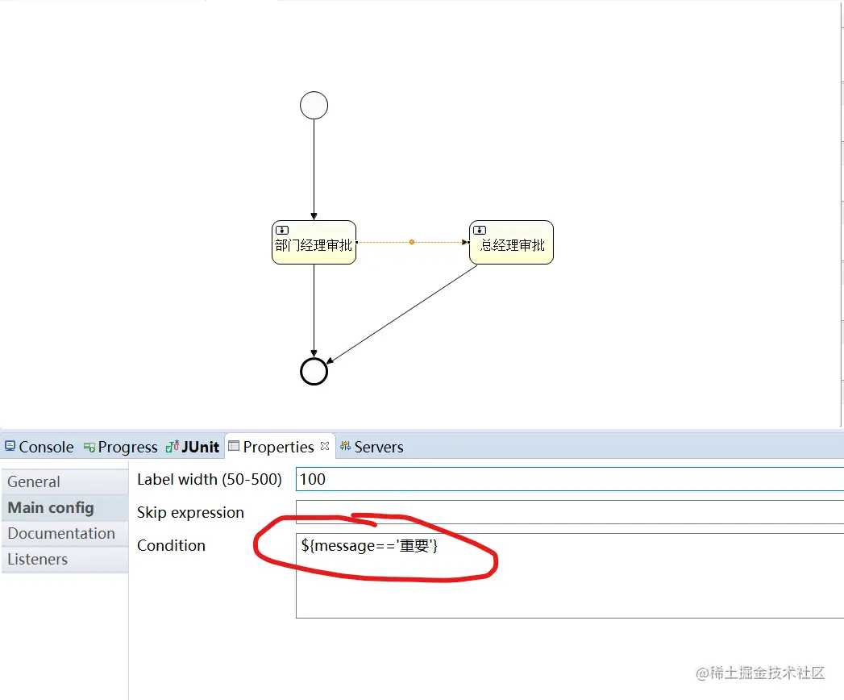844x700 pixels.
Task: Select the start event circle
Action: coord(314,105)
